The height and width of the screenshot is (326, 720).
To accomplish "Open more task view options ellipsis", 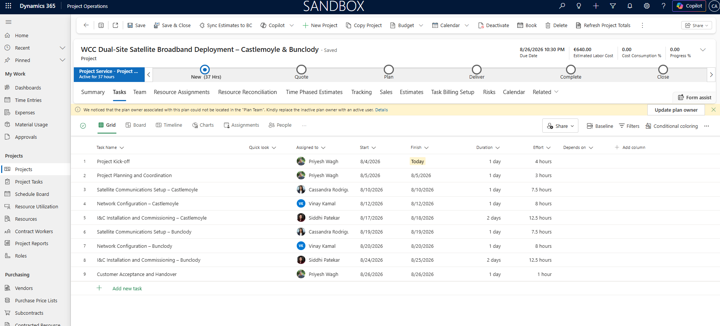I will pos(304,125).
